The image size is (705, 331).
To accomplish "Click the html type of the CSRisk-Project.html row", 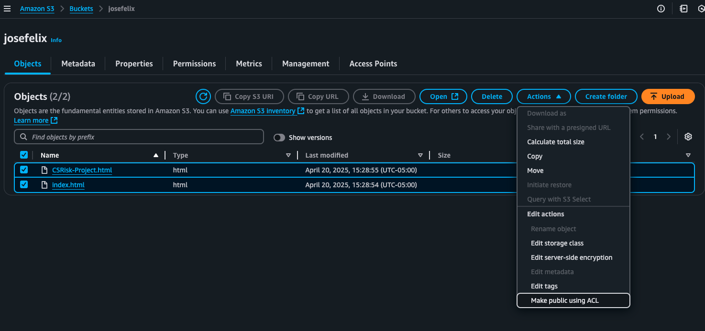I will 180,170.
